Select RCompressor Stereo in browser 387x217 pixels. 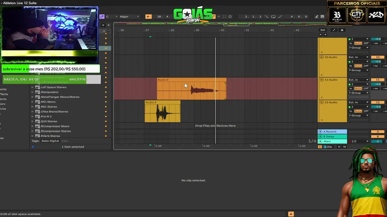[x=56, y=131]
